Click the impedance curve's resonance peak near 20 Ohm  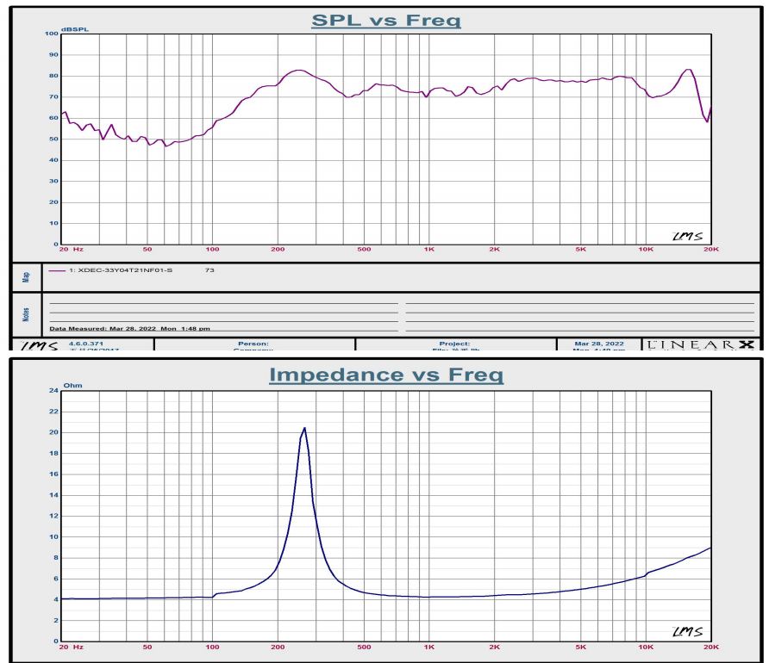(304, 429)
